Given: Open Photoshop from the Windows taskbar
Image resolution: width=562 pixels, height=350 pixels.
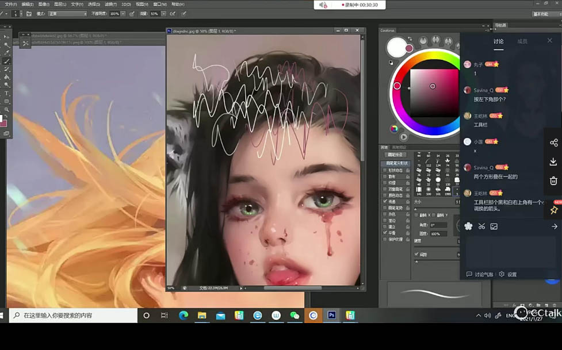Looking at the screenshot, I should pyautogui.click(x=331, y=316).
